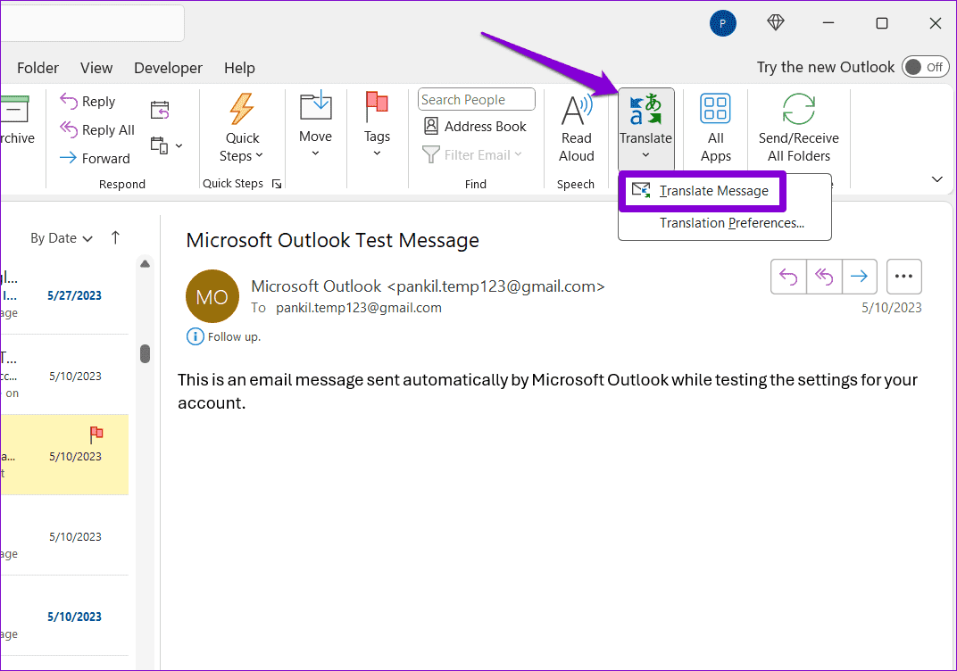Image resolution: width=957 pixels, height=671 pixels.
Task: Click the Reply button in the ribbon
Action: (87, 101)
